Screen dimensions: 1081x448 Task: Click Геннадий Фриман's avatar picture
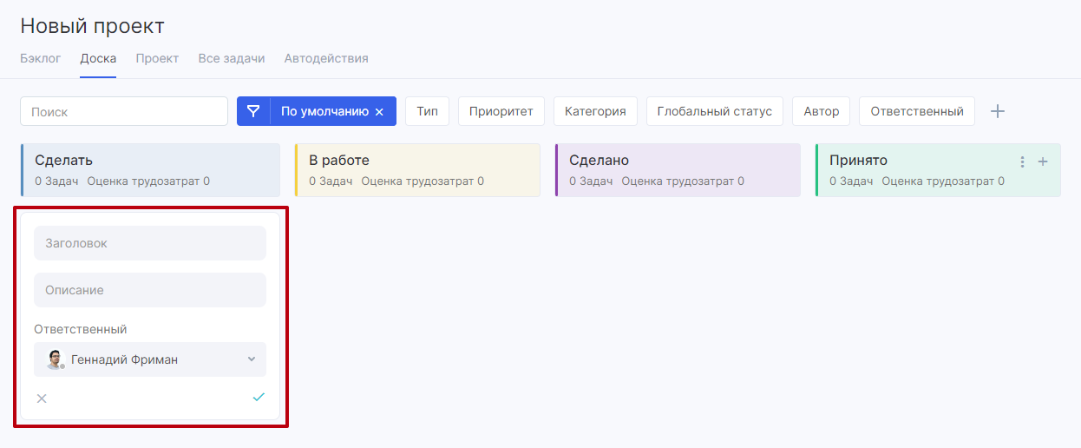tap(56, 359)
